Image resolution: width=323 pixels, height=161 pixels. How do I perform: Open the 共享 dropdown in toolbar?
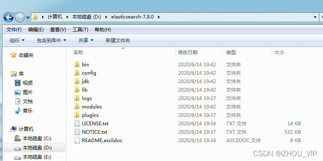coord(86,41)
